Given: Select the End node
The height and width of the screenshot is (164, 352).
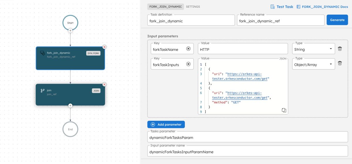Looking at the screenshot, I should (70, 129).
